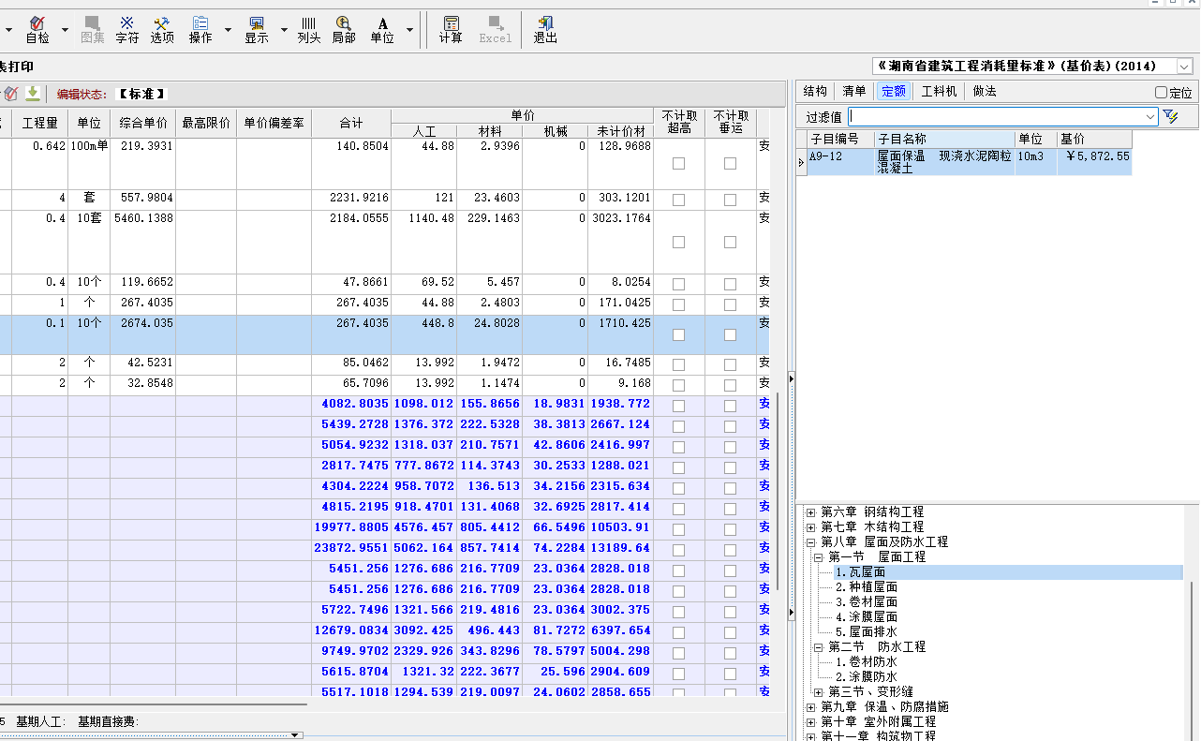Click the 局部 partial view icon
The height and width of the screenshot is (741, 1201).
pos(344,29)
